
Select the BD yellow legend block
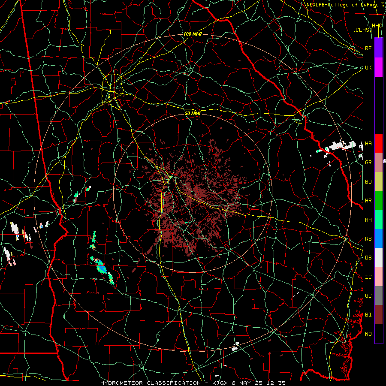click(379, 182)
